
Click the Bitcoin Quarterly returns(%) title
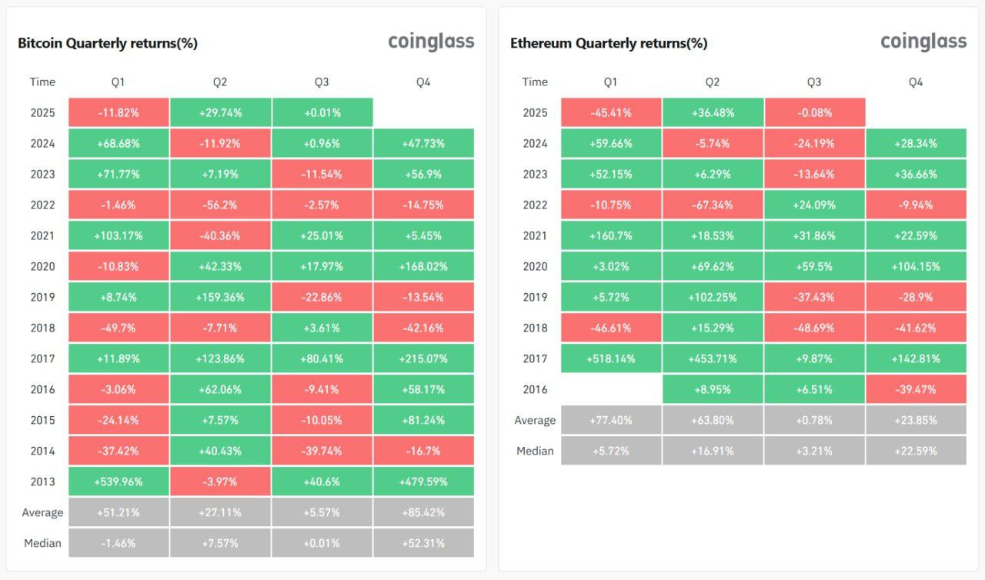[108, 43]
